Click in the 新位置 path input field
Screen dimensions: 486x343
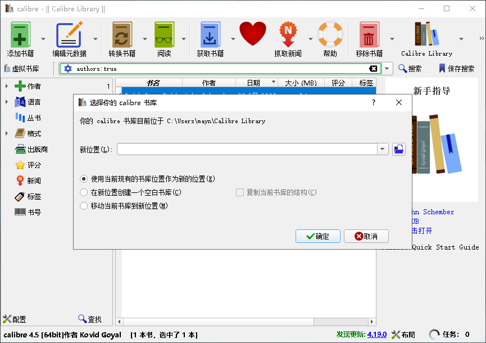(x=247, y=150)
